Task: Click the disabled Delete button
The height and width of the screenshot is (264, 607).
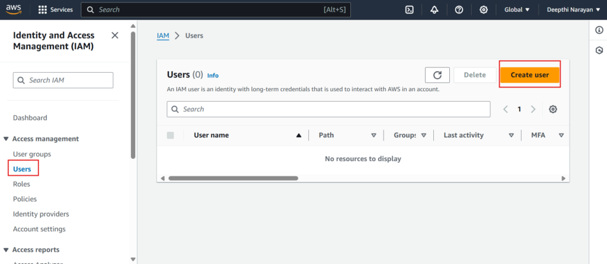Action: [475, 75]
